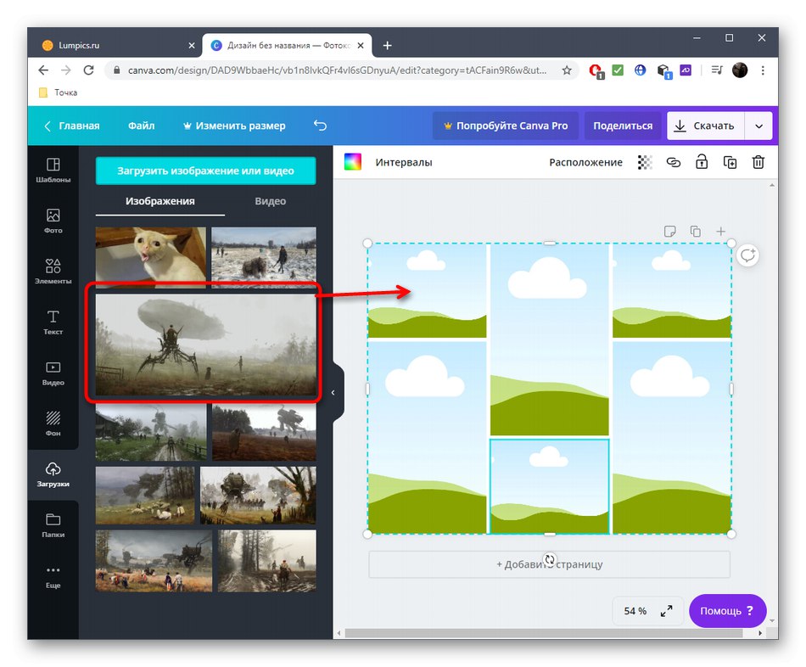
Task: Select the tall center collage cell
Action: click(x=549, y=340)
